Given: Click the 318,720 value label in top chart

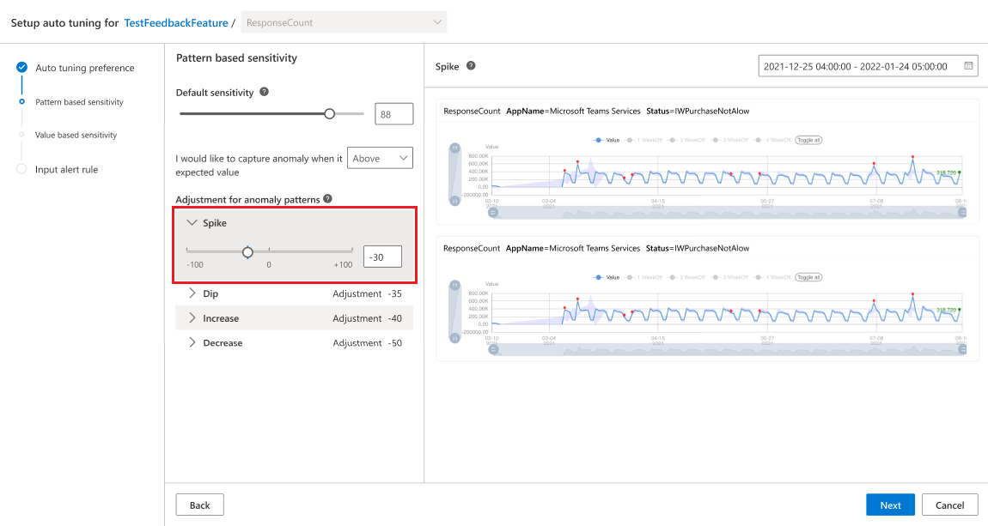Looking at the screenshot, I should click(x=946, y=172).
